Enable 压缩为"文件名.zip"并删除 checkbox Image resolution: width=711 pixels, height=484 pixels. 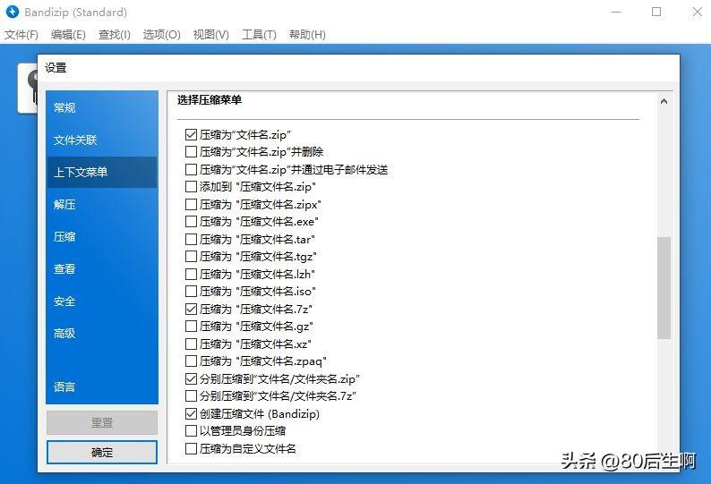pyautogui.click(x=191, y=152)
